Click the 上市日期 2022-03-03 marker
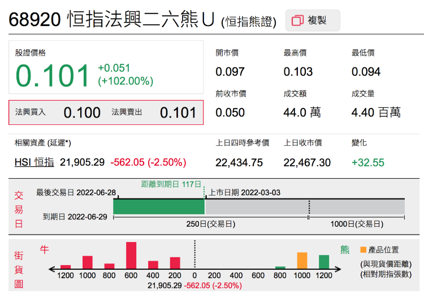Viewport: 424px width, 294px height. point(244,192)
